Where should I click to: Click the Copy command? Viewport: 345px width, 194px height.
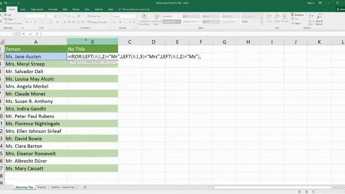[x=9, y=19]
